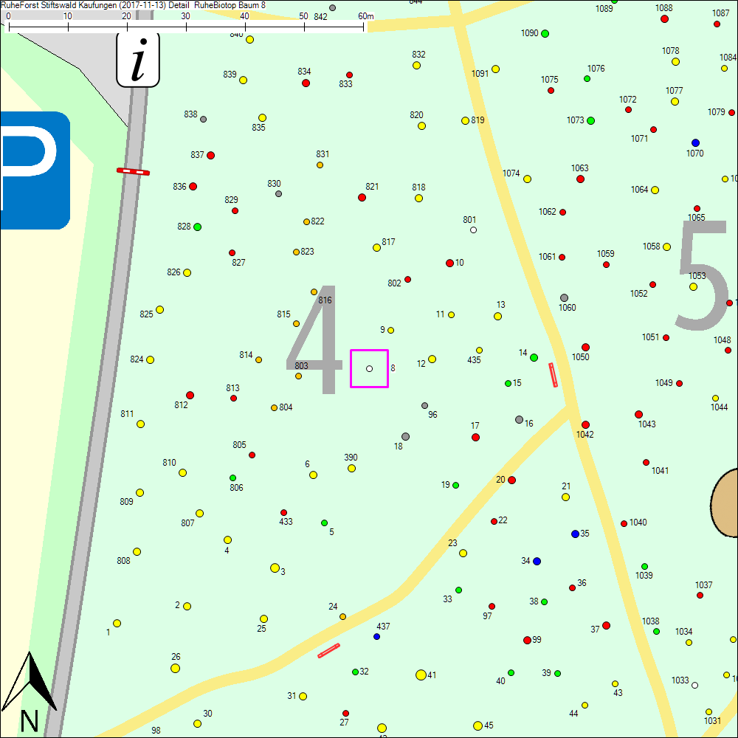Select blue tree marker 1070
Screen dimensions: 738x738
click(x=695, y=142)
